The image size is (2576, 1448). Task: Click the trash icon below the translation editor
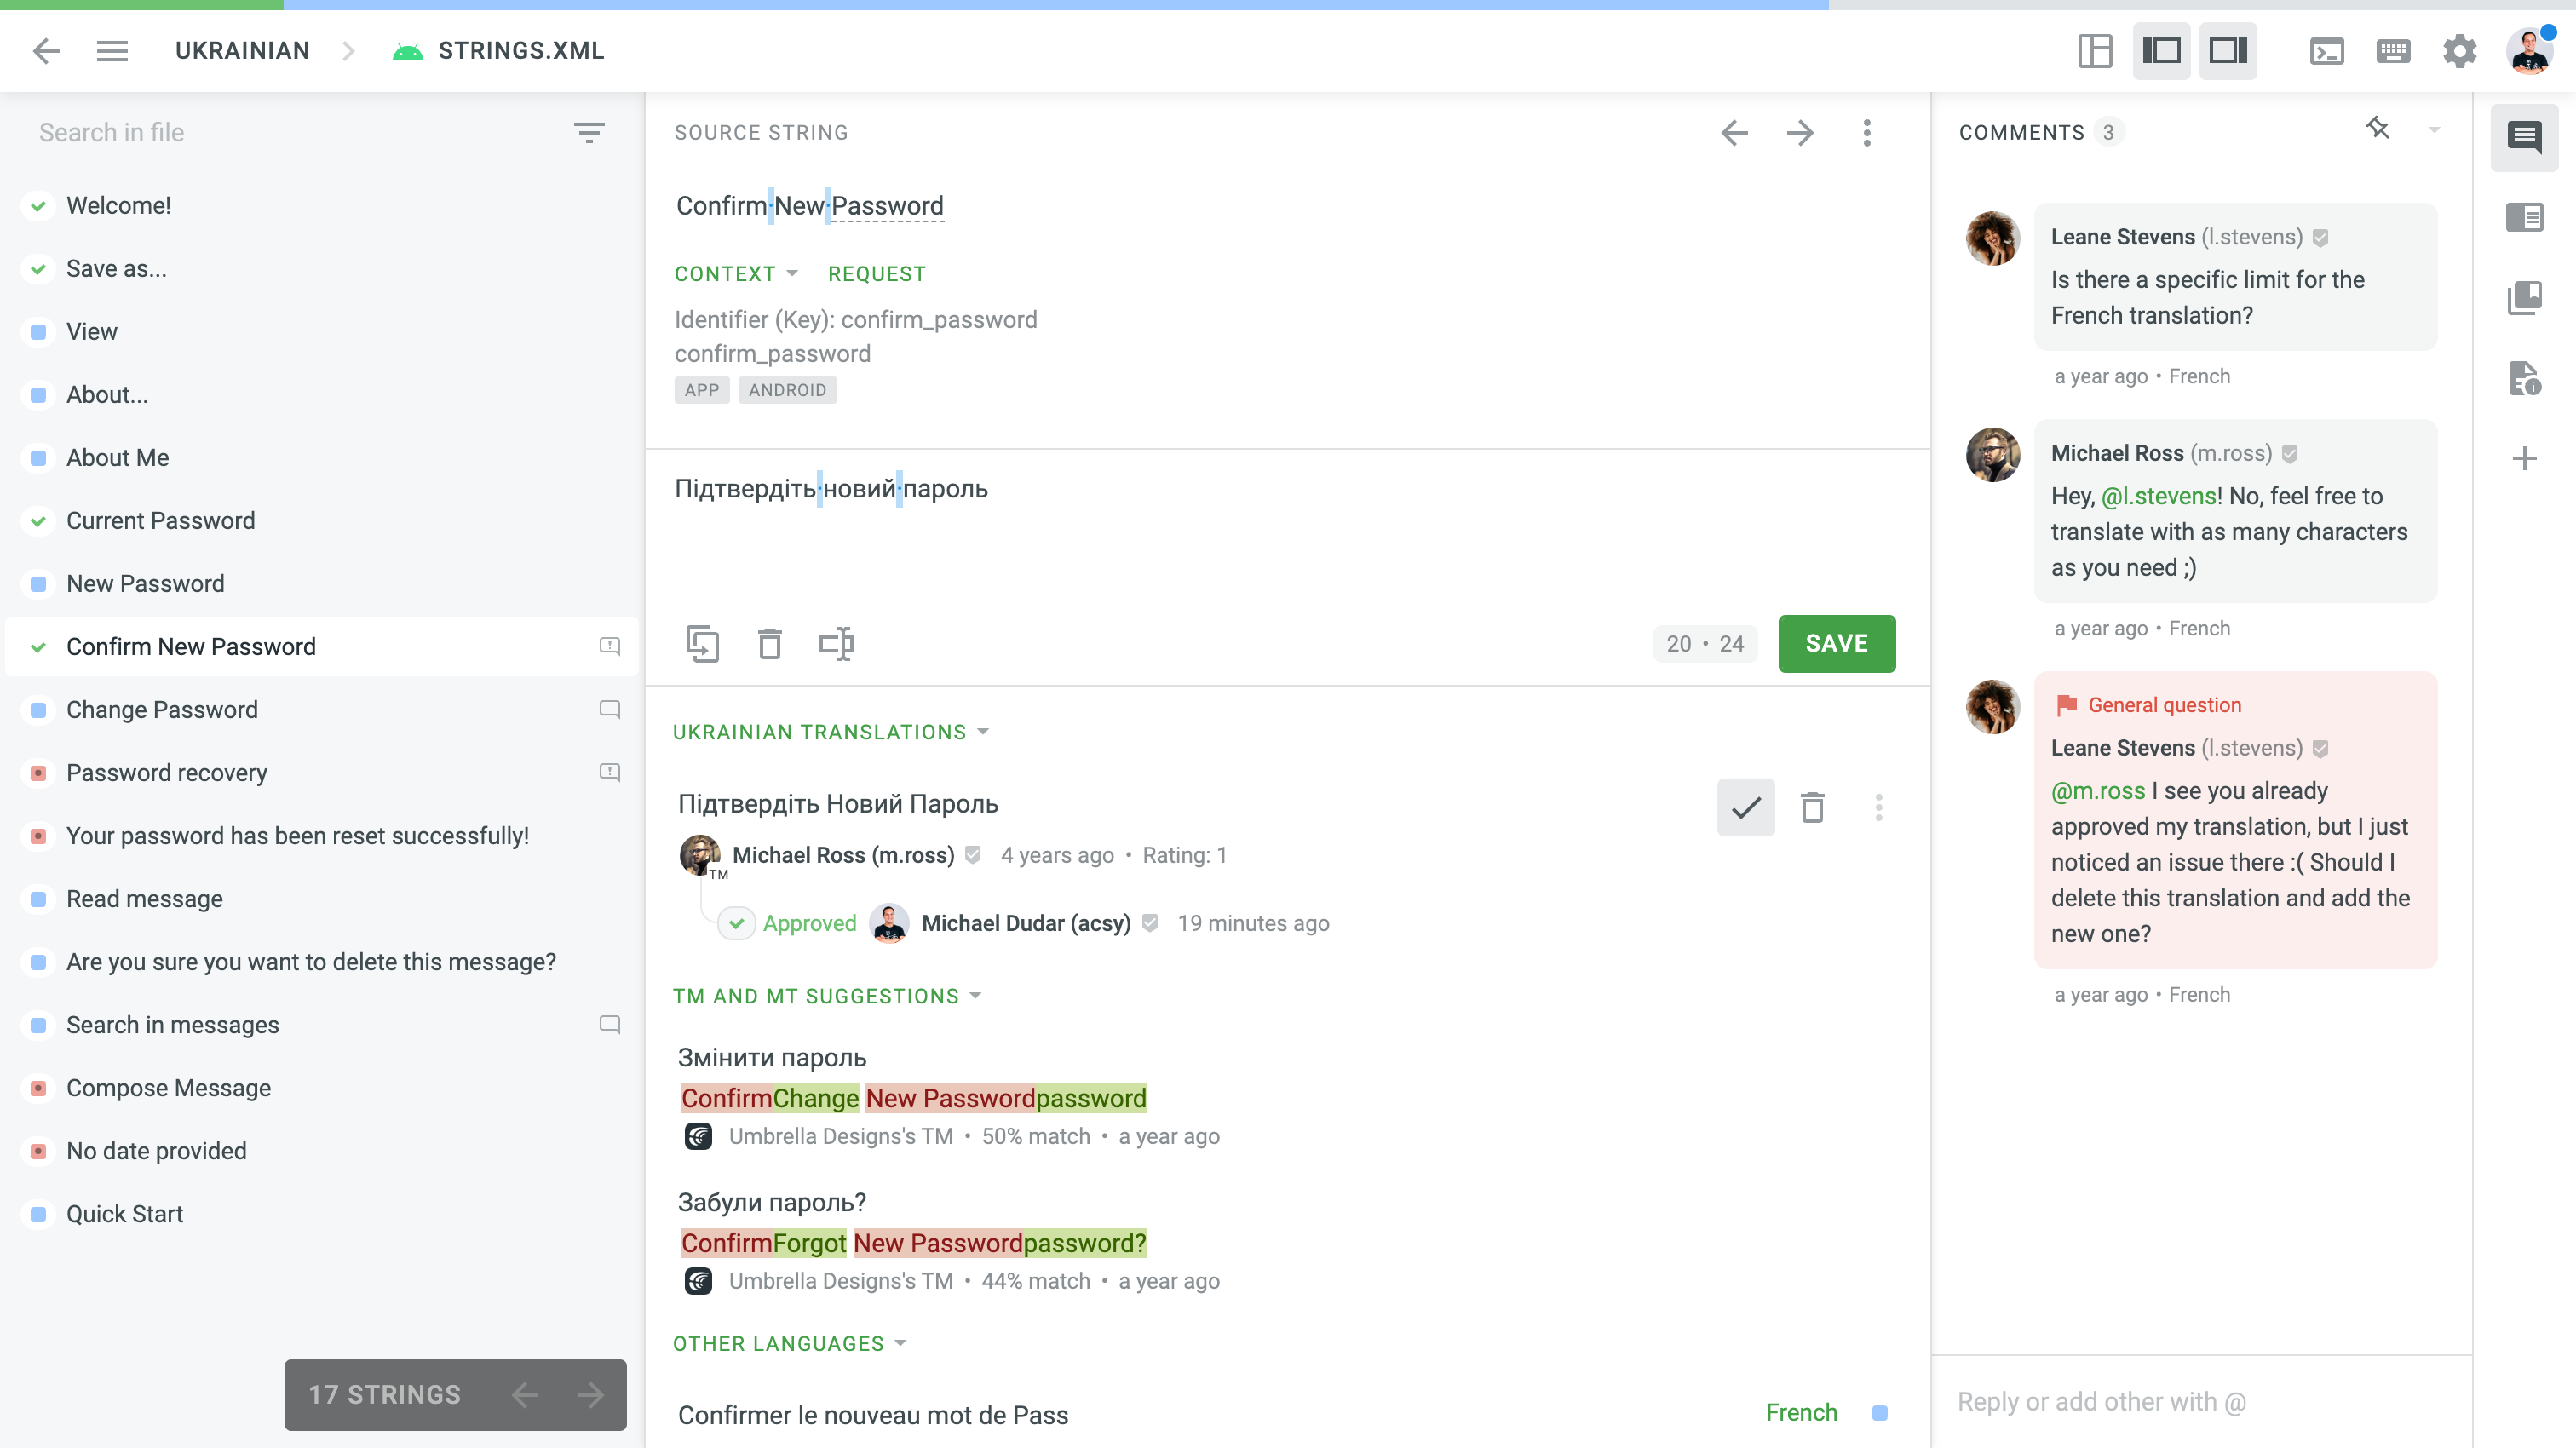(x=769, y=644)
